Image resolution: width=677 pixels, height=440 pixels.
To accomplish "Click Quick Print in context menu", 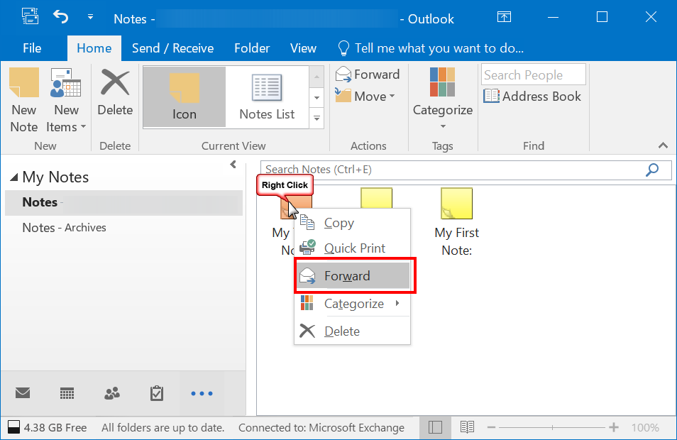I will (x=354, y=248).
